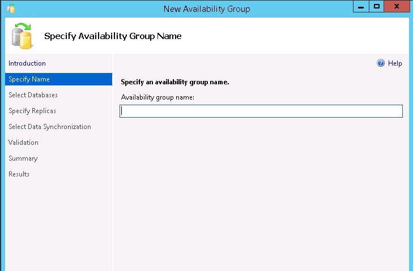The width and height of the screenshot is (413, 271).
Task: Click the database wizard icon in header
Action: [x=22, y=36]
